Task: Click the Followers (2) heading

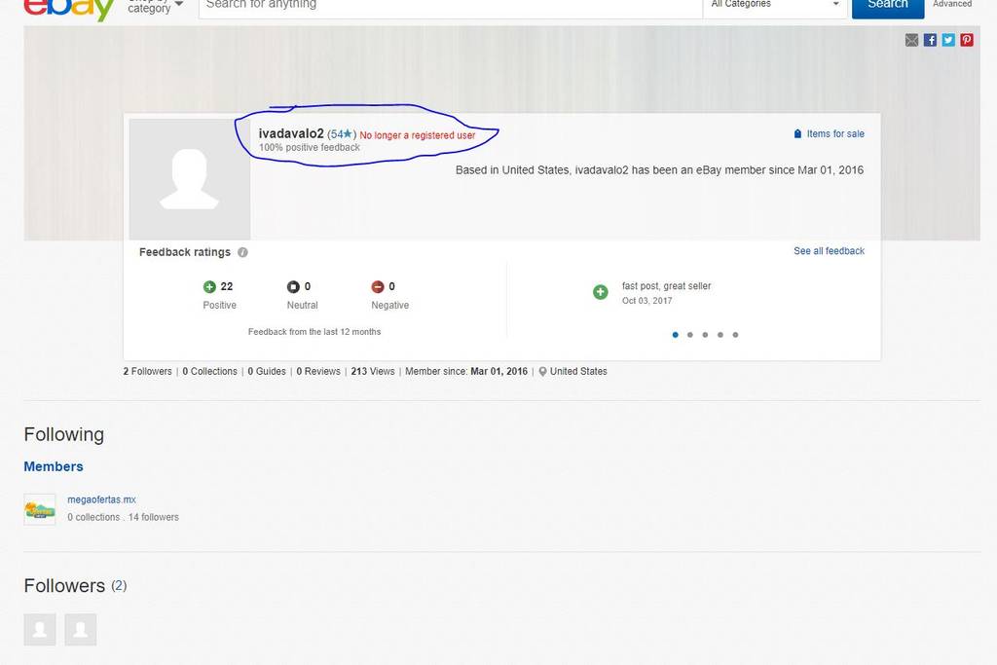Action: coord(75,585)
